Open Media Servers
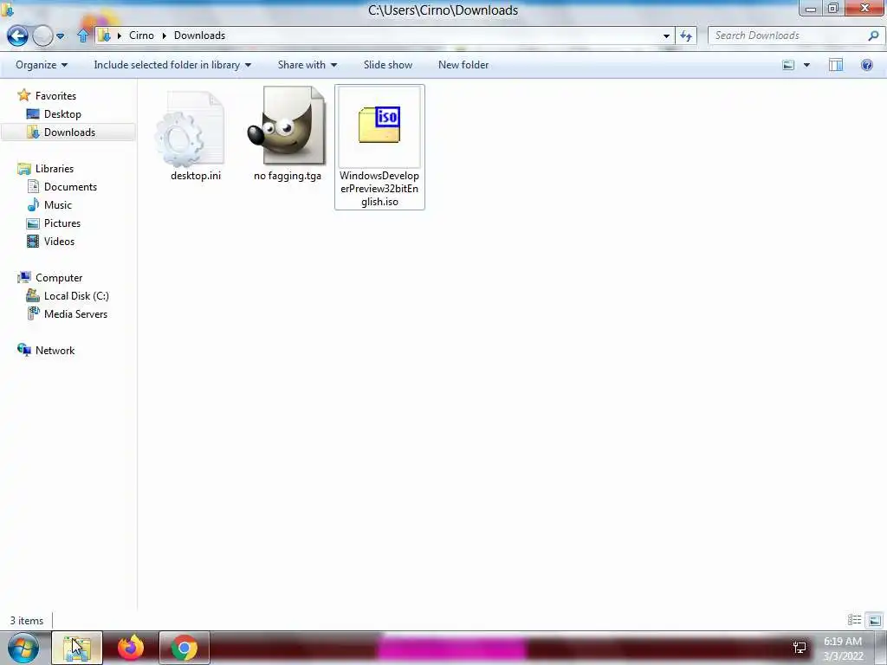Image resolution: width=887 pixels, height=665 pixels. pyautogui.click(x=75, y=313)
